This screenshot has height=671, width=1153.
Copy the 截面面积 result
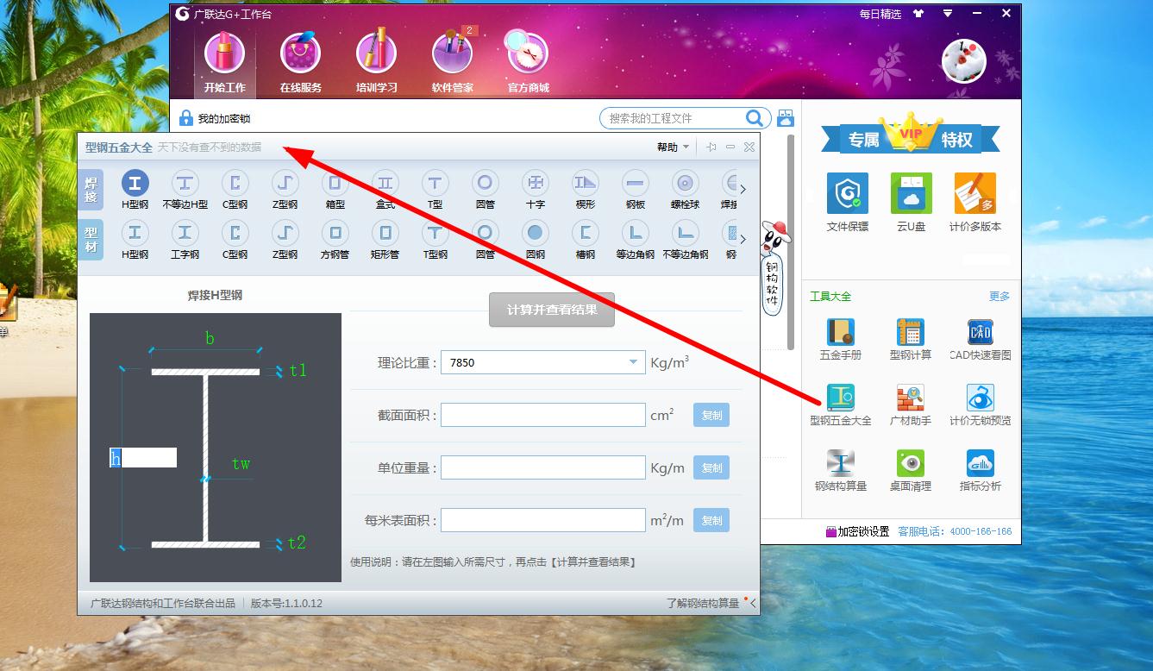[x=711, y=415]
